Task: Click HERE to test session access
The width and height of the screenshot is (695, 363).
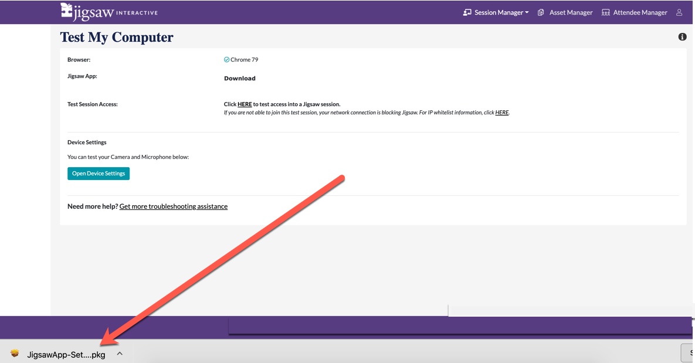Action: 245,104
